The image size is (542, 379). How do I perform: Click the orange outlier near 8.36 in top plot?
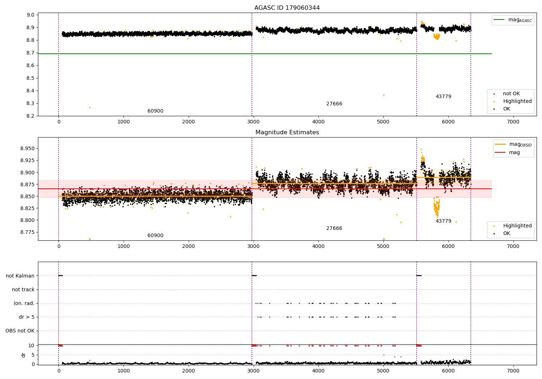(384, 95)
